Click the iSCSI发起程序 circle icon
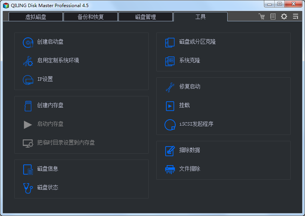Viewport: 305px width, 216px height. [x=170, y=124]
